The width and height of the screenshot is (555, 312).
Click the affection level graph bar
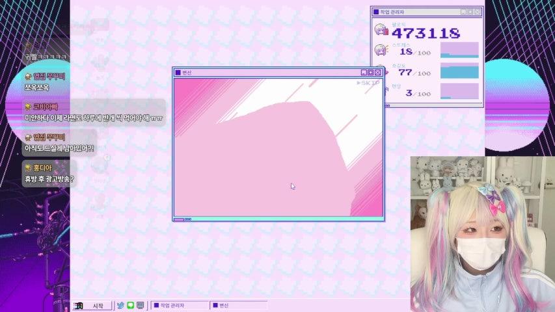point(459,70)
